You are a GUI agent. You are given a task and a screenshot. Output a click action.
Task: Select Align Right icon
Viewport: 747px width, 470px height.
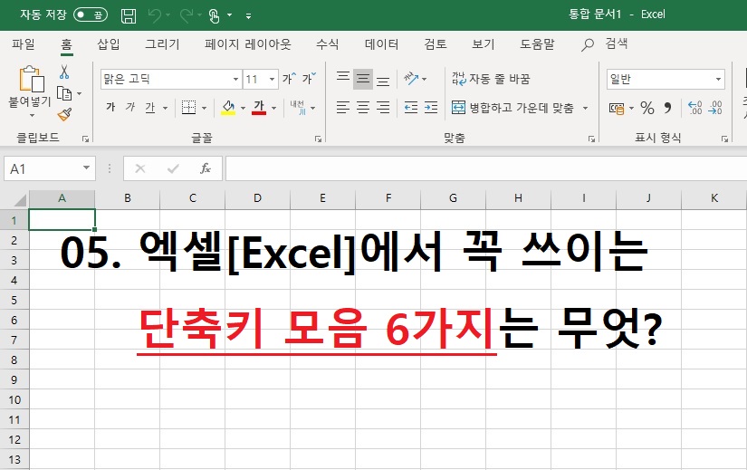[x=383, y=108]
